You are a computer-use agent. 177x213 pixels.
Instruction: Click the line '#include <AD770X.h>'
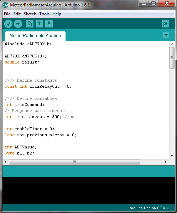pos(28,44)
